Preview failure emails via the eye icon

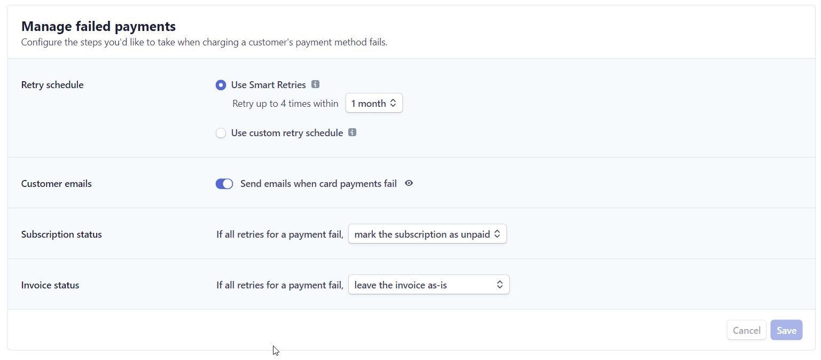[x=409, y=183]
